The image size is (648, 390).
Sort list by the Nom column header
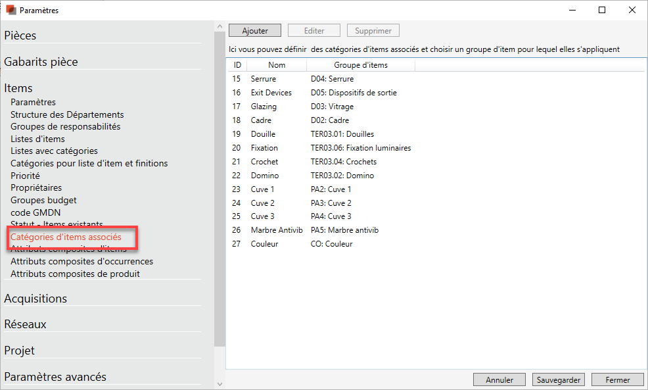pos(277,65)
